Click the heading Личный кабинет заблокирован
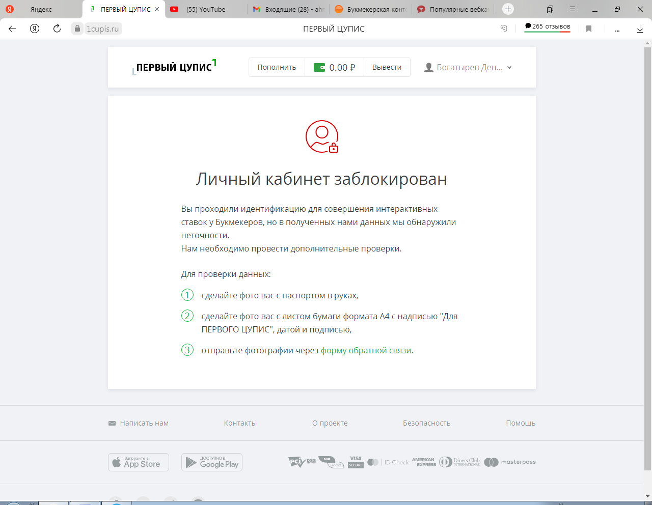This screenshot has height=505, width=652. pos(321,179)
